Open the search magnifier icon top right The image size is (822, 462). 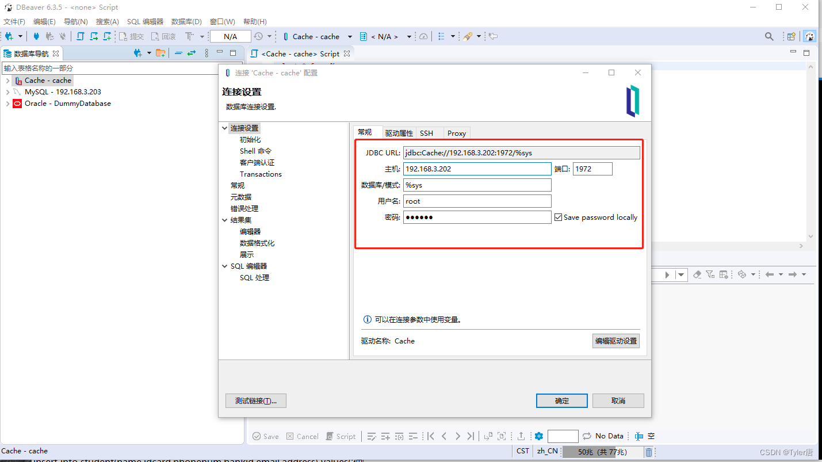pyautogui.click(x=769, y=36)
